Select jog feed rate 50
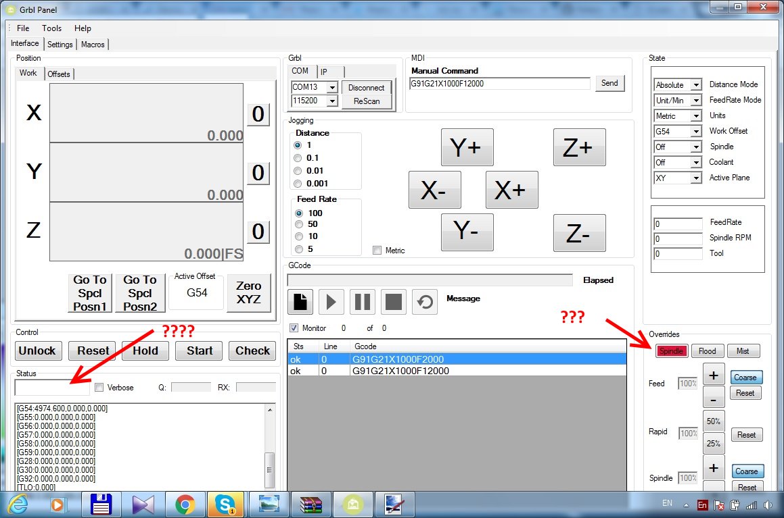 pos(299,225)
